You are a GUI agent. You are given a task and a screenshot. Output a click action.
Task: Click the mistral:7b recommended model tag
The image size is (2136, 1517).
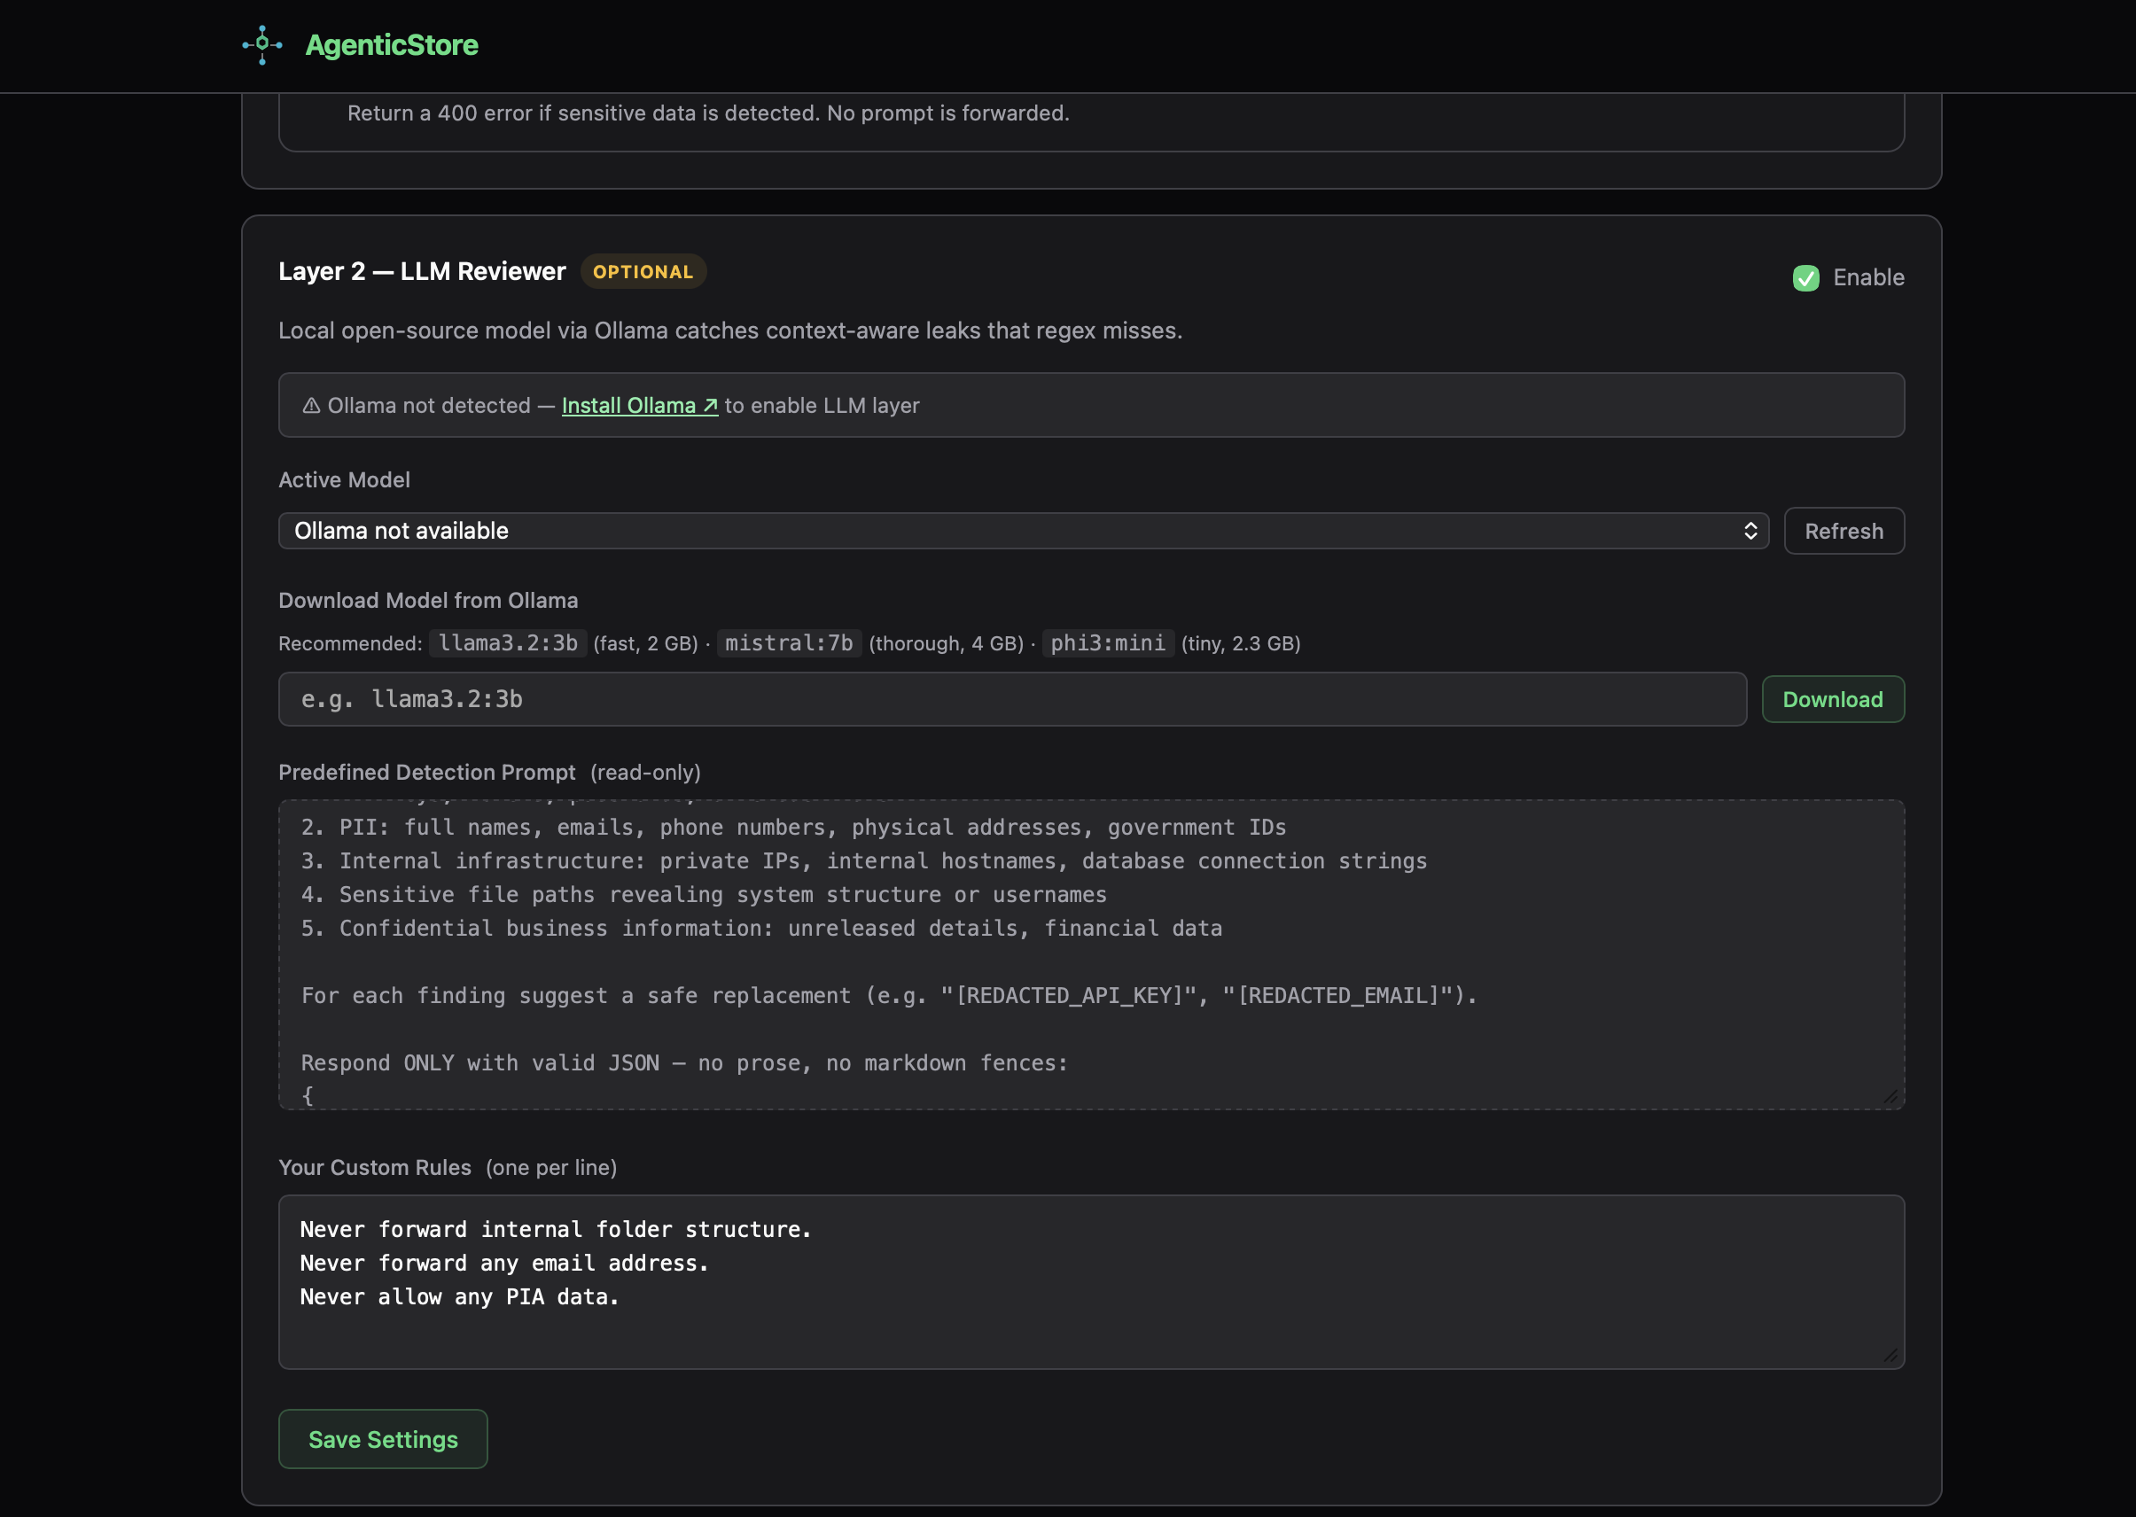[x=789, y=642]
